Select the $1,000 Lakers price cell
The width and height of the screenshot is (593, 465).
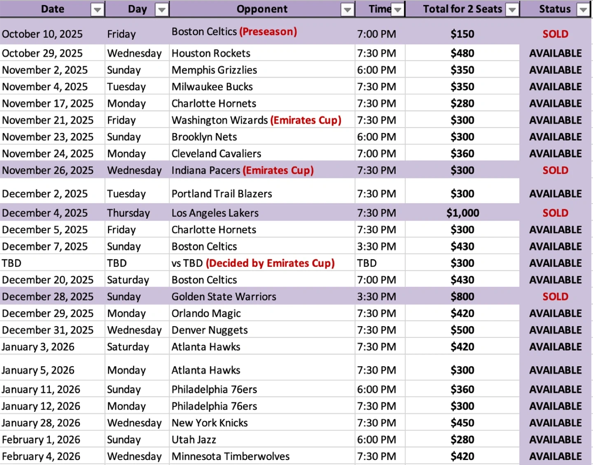tap(462, 213)
